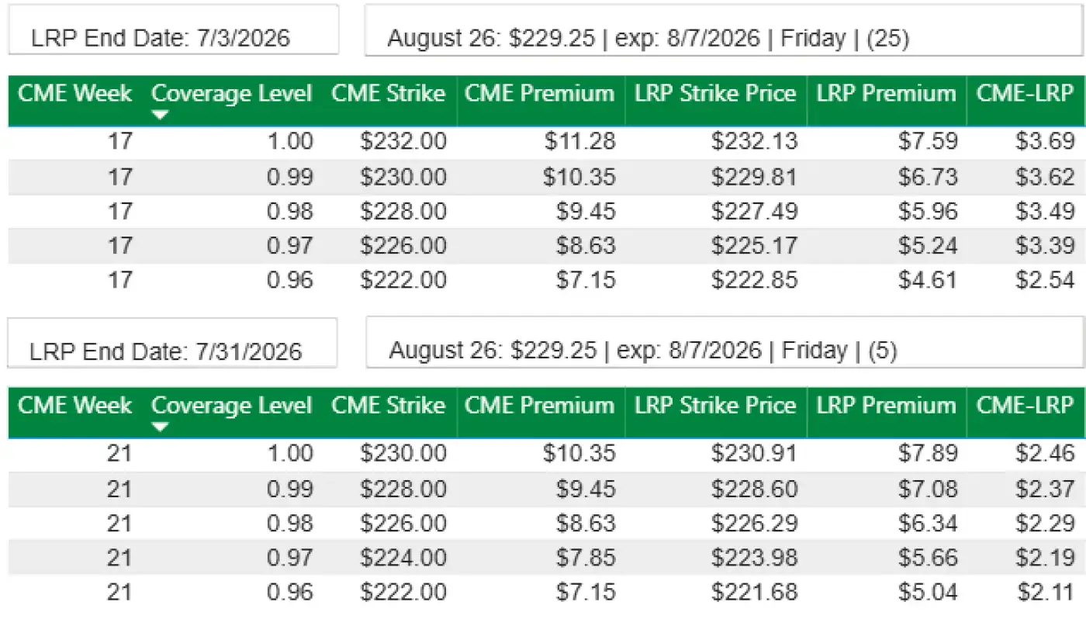Click the $7.89 LRP Premium cell
The image size is (1086, 619).
928,454
